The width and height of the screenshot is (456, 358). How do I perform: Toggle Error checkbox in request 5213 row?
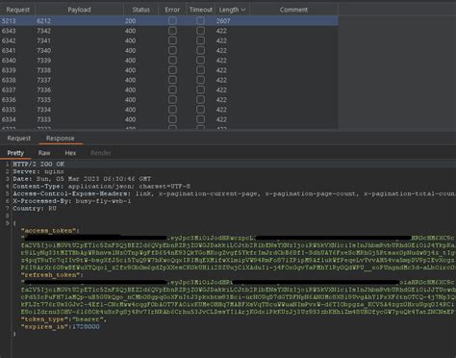(x=172, y=21)
